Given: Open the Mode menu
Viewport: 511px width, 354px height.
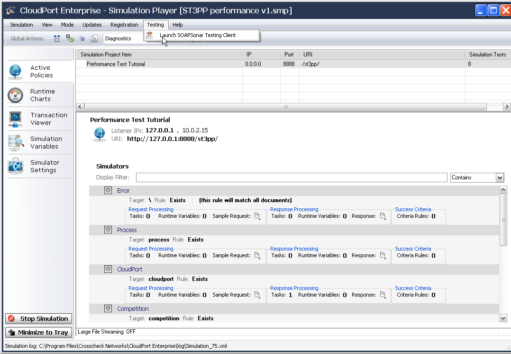Looking at the screenshot, I should [x=67, y=25].
